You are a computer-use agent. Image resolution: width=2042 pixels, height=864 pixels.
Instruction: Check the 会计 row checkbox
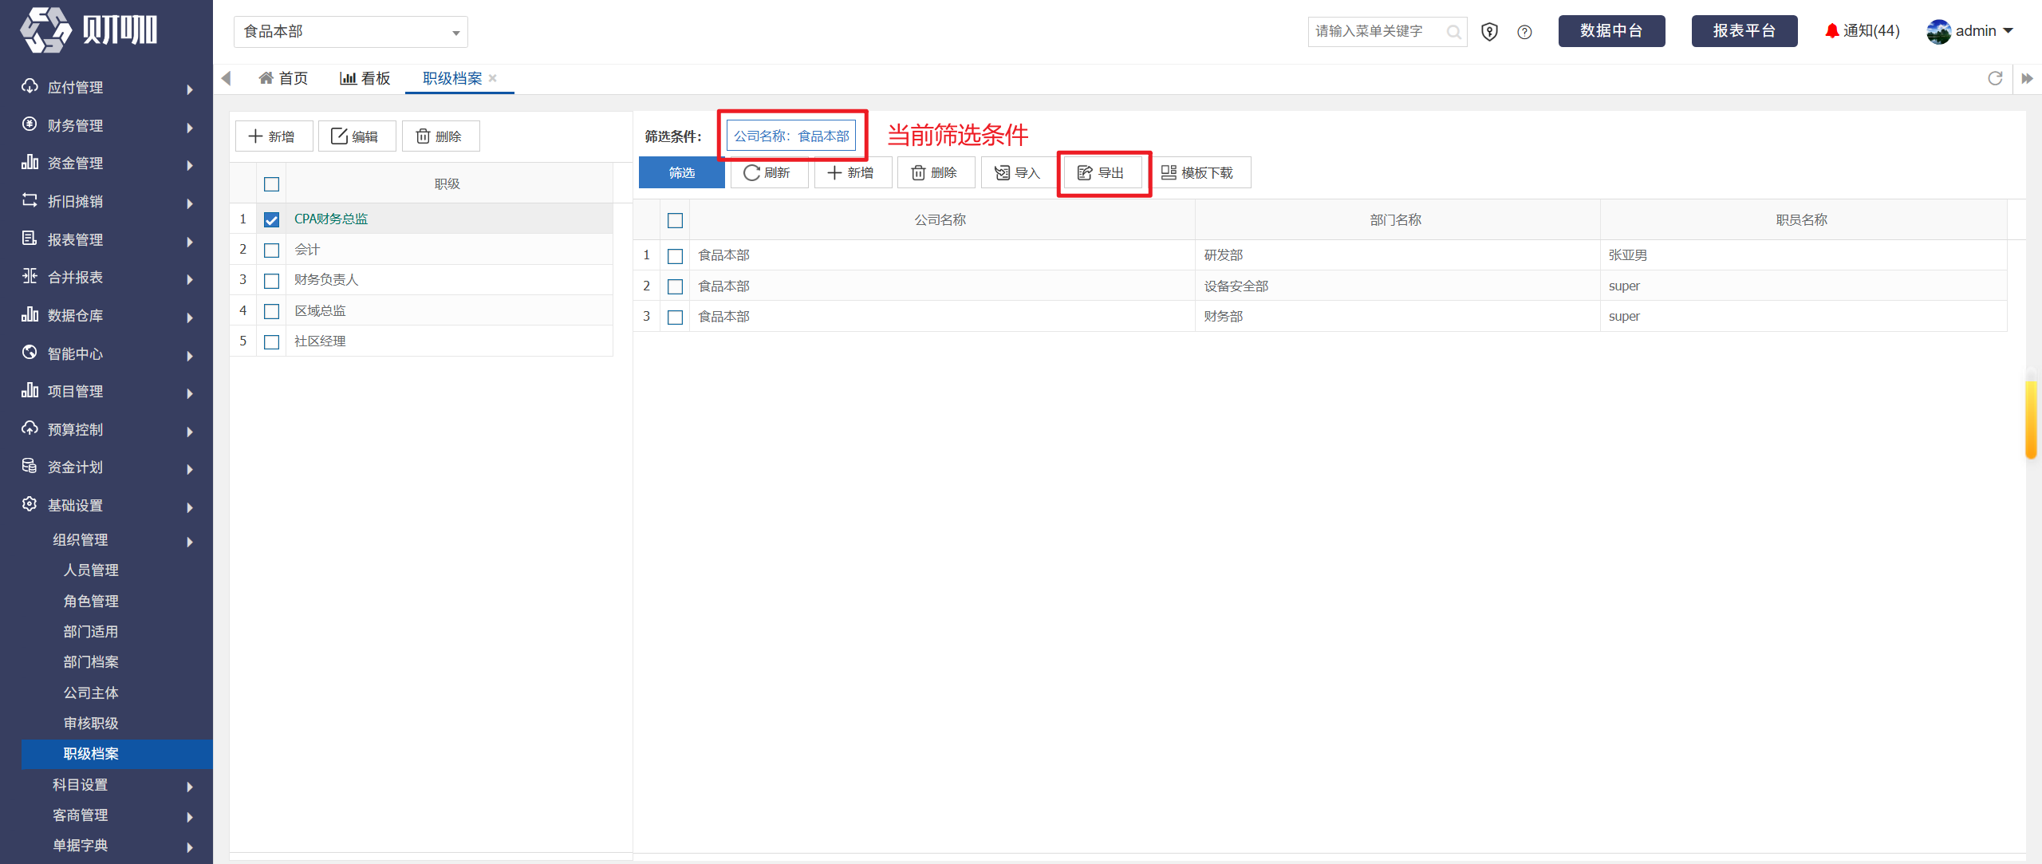point(271,250)
